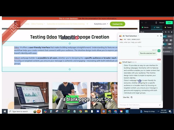Click Subscribe to katylinks.com menu item
Image resolution: width=174 pixels, height=130 pixels.
point(66,24)
